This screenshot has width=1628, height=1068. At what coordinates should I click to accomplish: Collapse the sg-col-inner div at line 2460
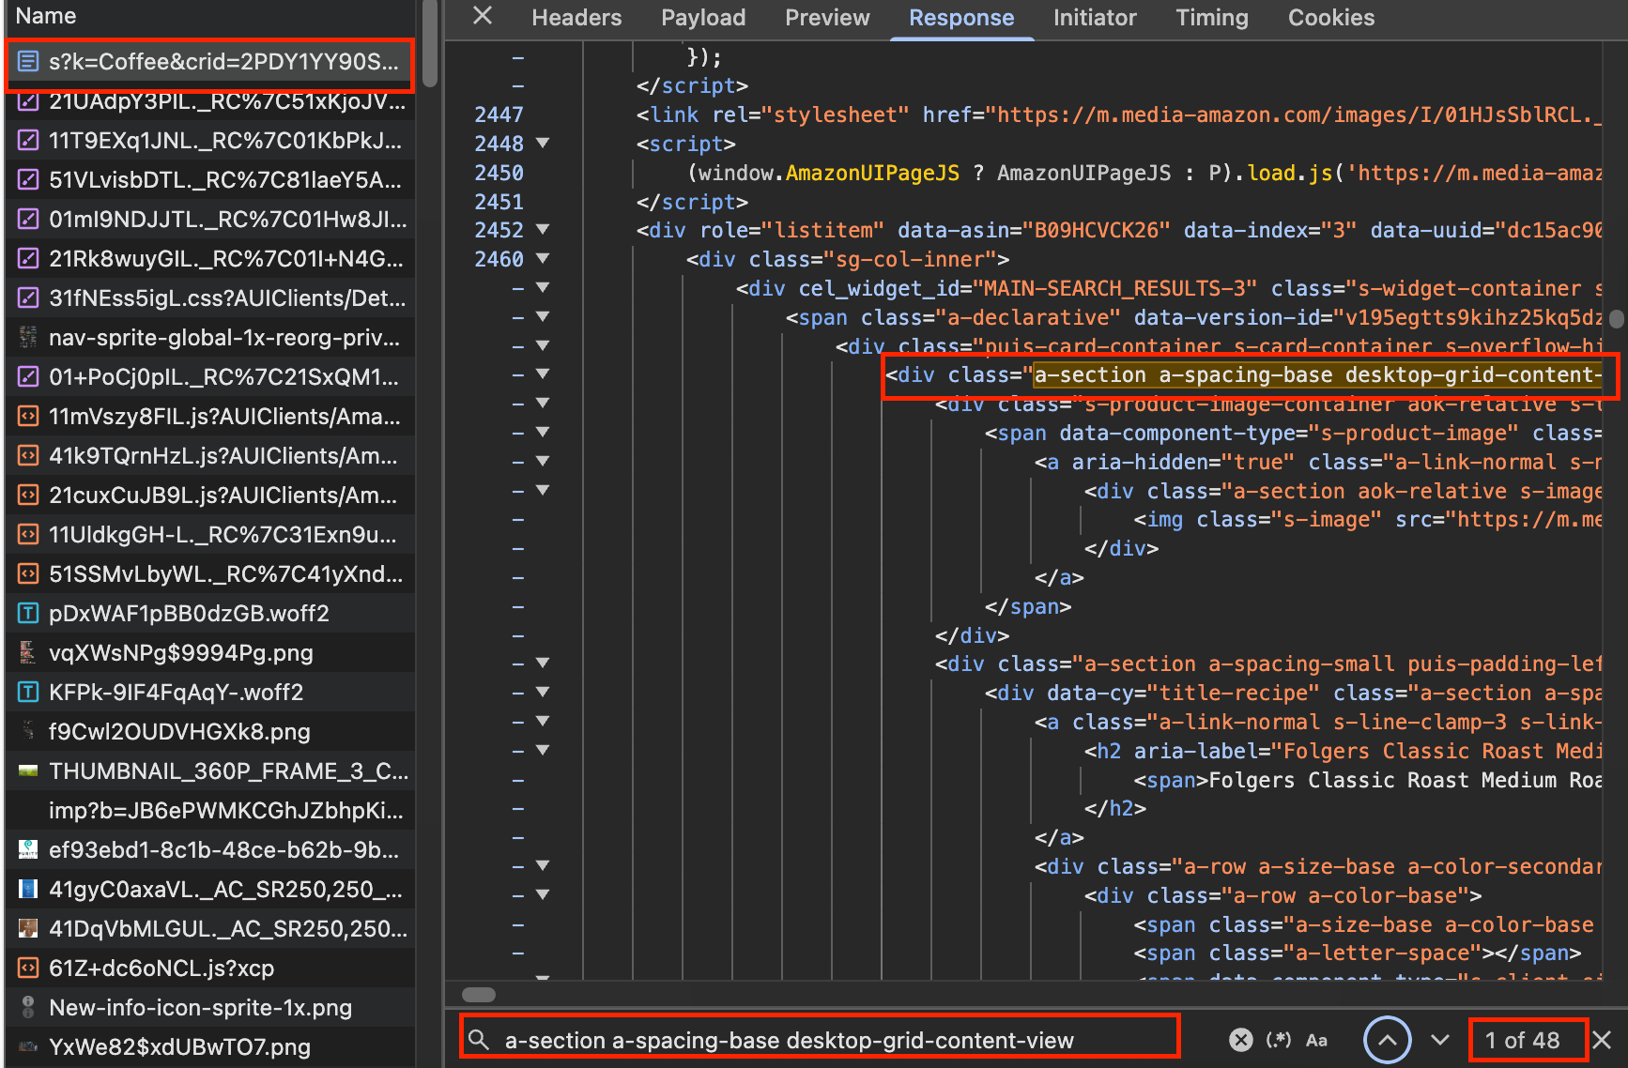click(543, 259)
